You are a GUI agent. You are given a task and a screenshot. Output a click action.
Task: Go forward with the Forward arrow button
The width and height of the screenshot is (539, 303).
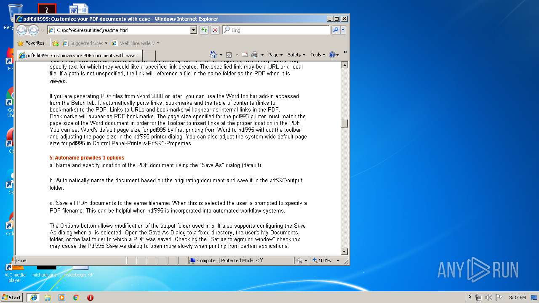(x=33, y=30)
